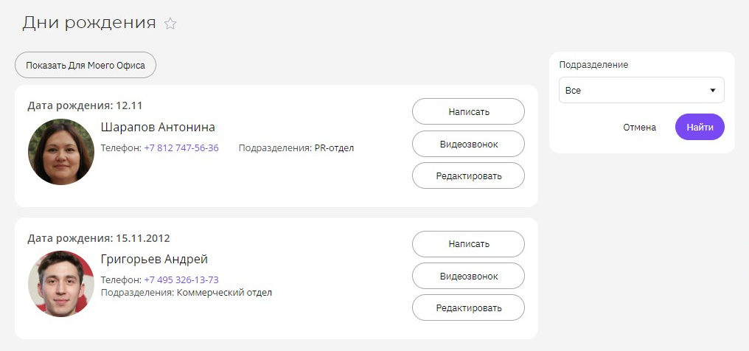Start Видеозвонок with Шарапов Антонина

coord(468,144)
